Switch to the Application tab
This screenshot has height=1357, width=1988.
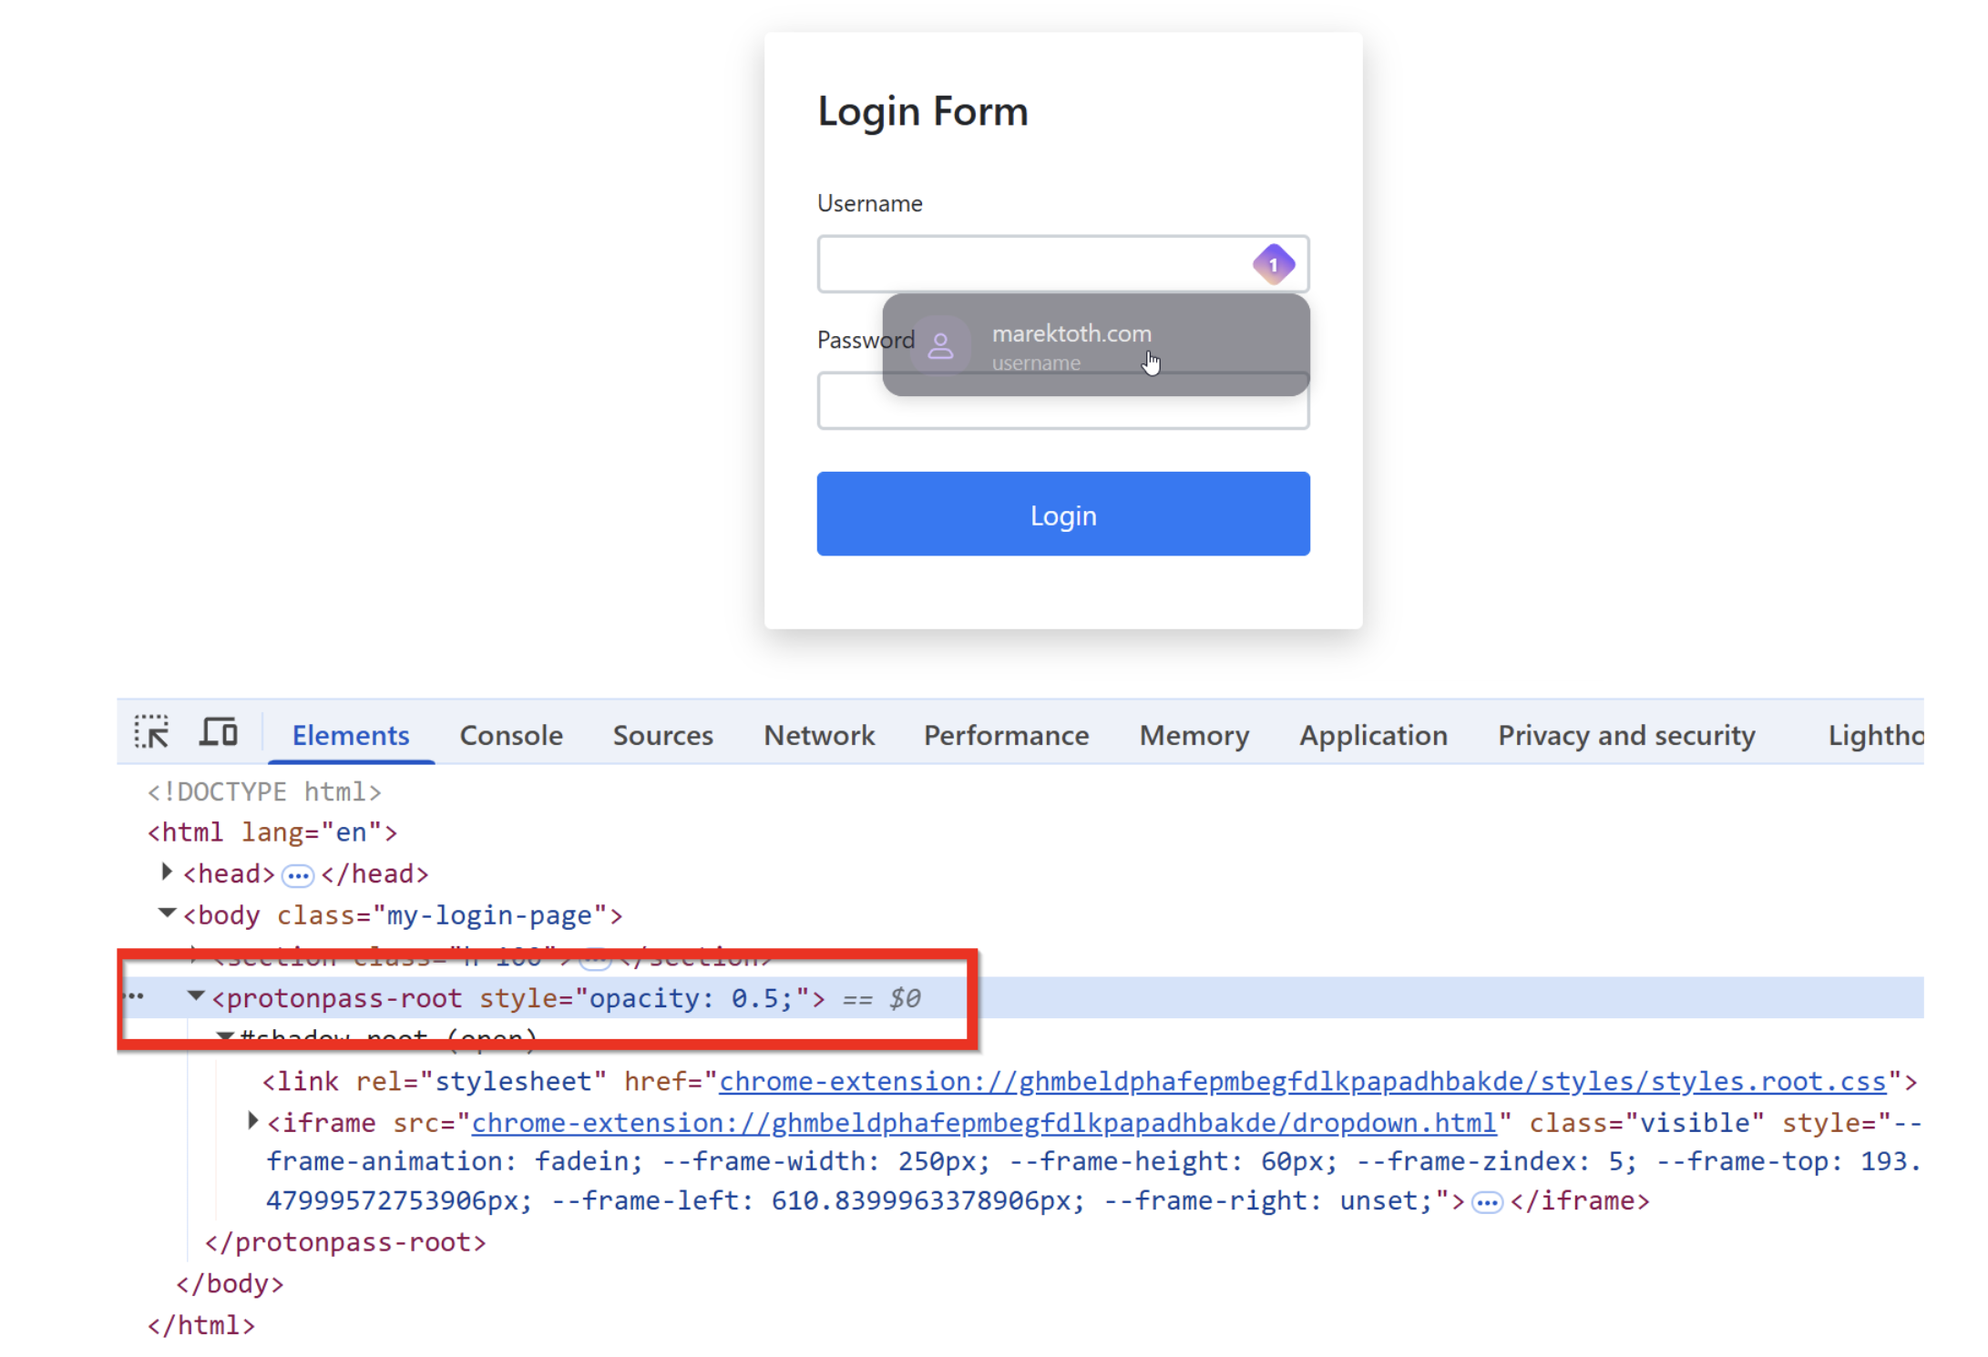coord(1373,735)
